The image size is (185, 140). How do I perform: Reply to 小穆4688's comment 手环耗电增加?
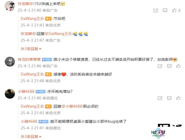[169, 98]
